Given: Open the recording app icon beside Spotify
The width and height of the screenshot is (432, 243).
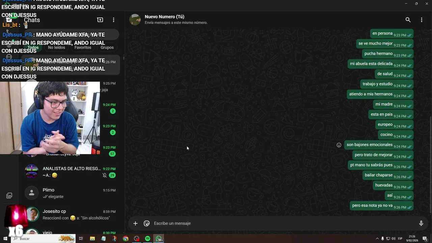Looking at the screenshot, I should [x=136, y=239].
